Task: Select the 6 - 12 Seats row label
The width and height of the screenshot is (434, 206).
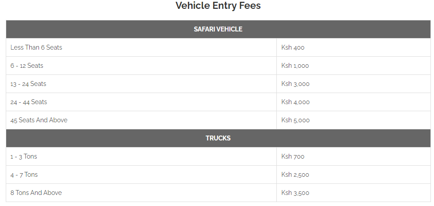Action: 27,66
